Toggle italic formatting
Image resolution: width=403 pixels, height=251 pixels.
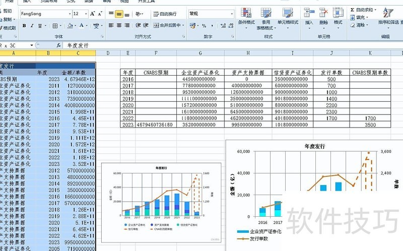click(32, 26)
